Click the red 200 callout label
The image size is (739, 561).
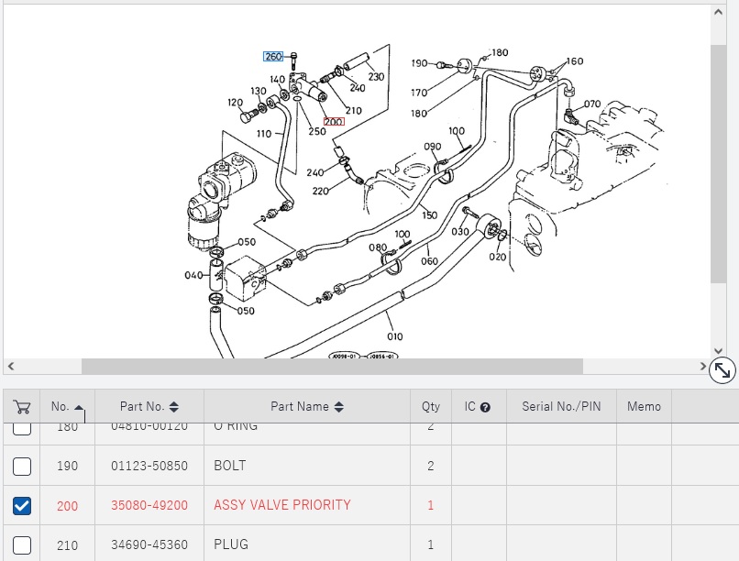333,121
